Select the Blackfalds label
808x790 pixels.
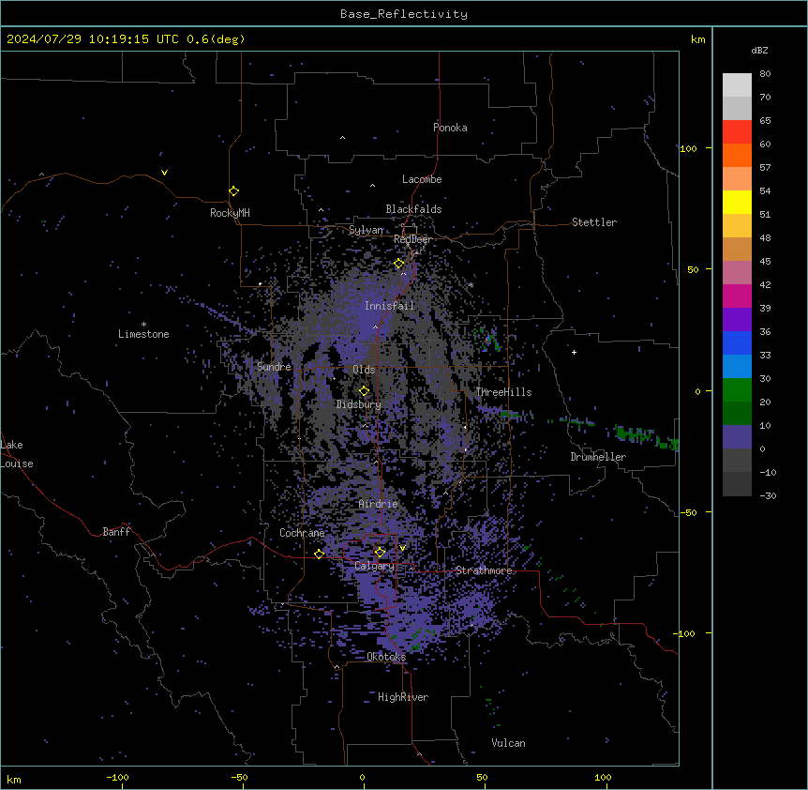pos(413,209)
